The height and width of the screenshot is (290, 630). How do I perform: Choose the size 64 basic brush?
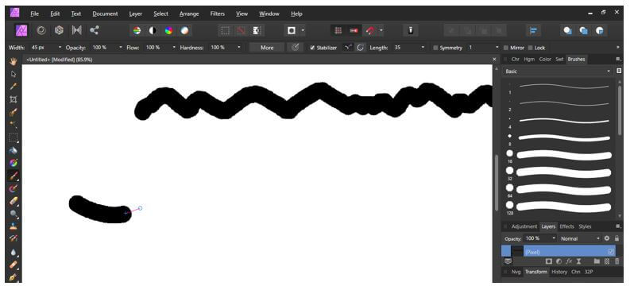559,190
